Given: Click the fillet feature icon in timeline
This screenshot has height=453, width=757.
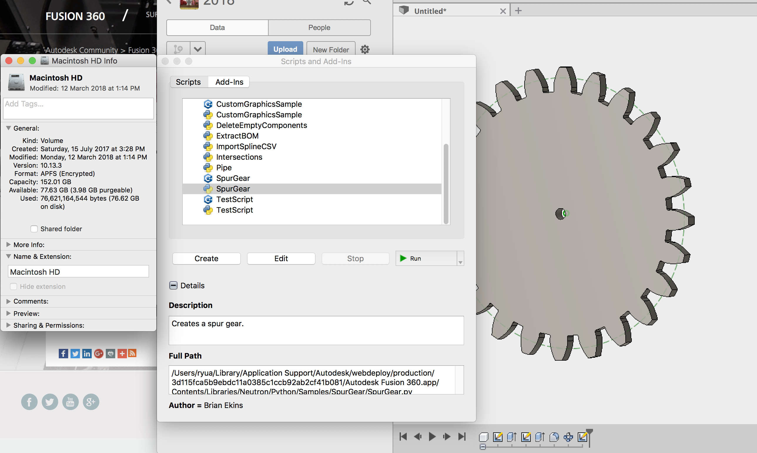Looking at the screenshot, I should [x=554, y=437].
